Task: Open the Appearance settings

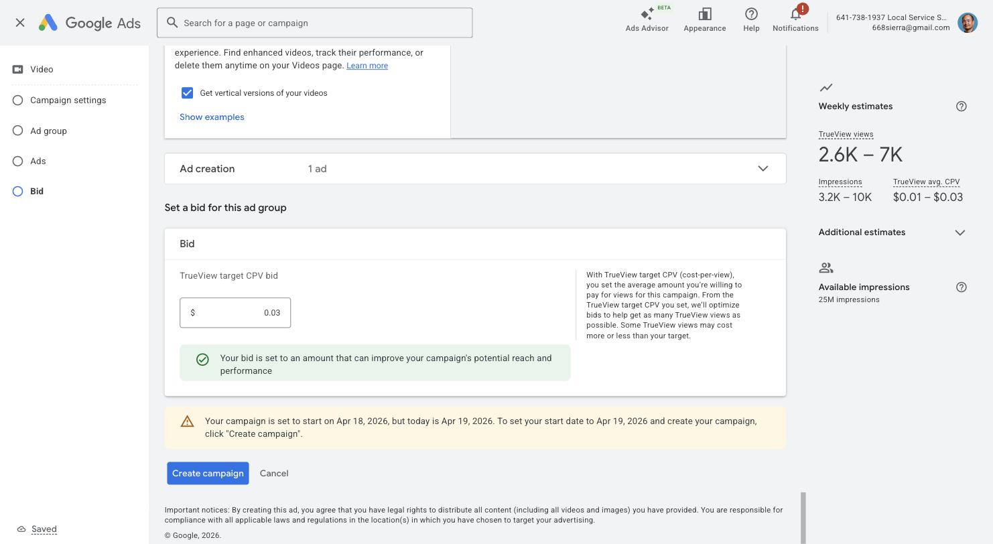Action: point(704,19)
